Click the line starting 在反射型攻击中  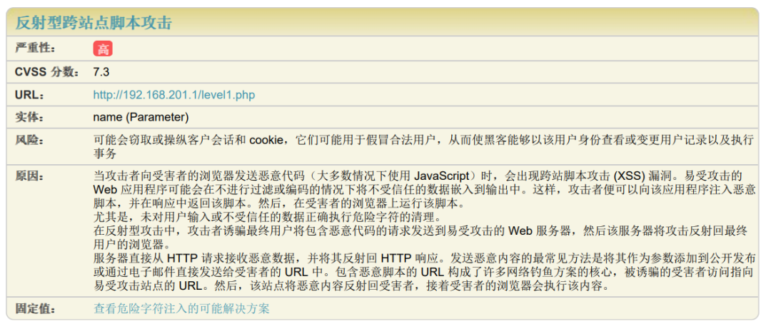[x=420, y=231]
